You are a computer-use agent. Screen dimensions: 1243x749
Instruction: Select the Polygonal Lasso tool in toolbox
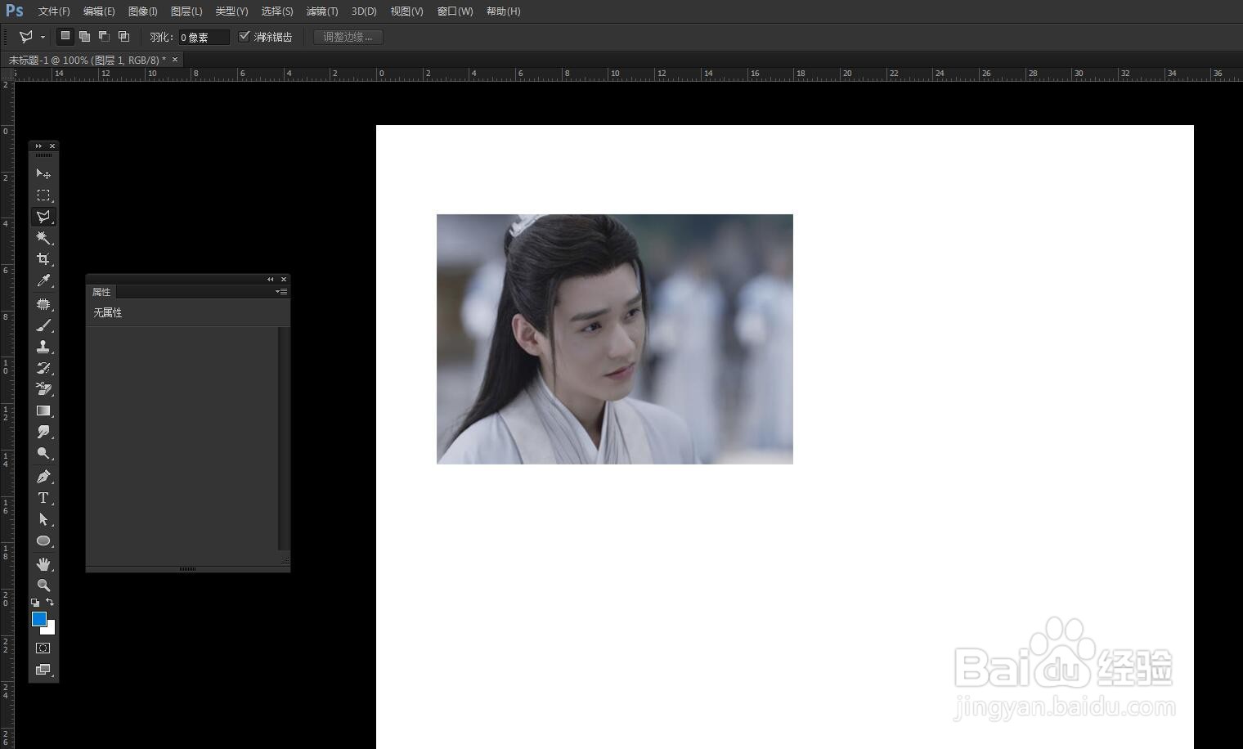[43, 217]
